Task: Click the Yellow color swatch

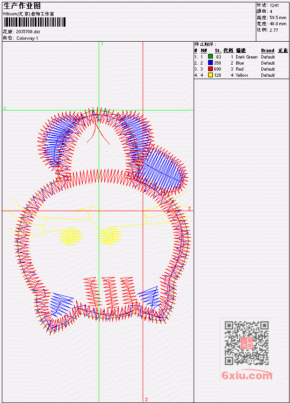Action: click(210, 75)
